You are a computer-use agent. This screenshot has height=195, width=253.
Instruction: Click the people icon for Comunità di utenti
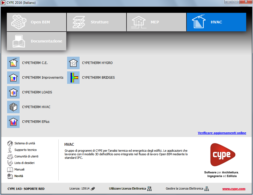[x=10, y=156]
